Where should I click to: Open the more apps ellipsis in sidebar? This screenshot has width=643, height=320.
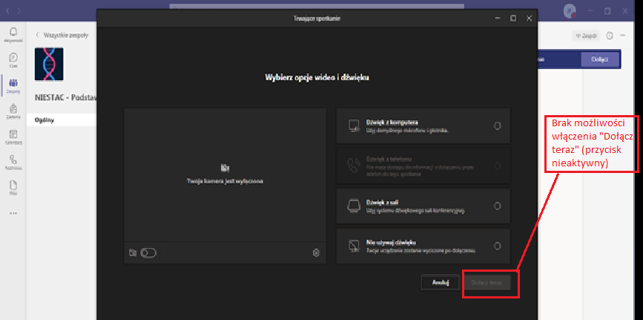[x=13, y=213]
